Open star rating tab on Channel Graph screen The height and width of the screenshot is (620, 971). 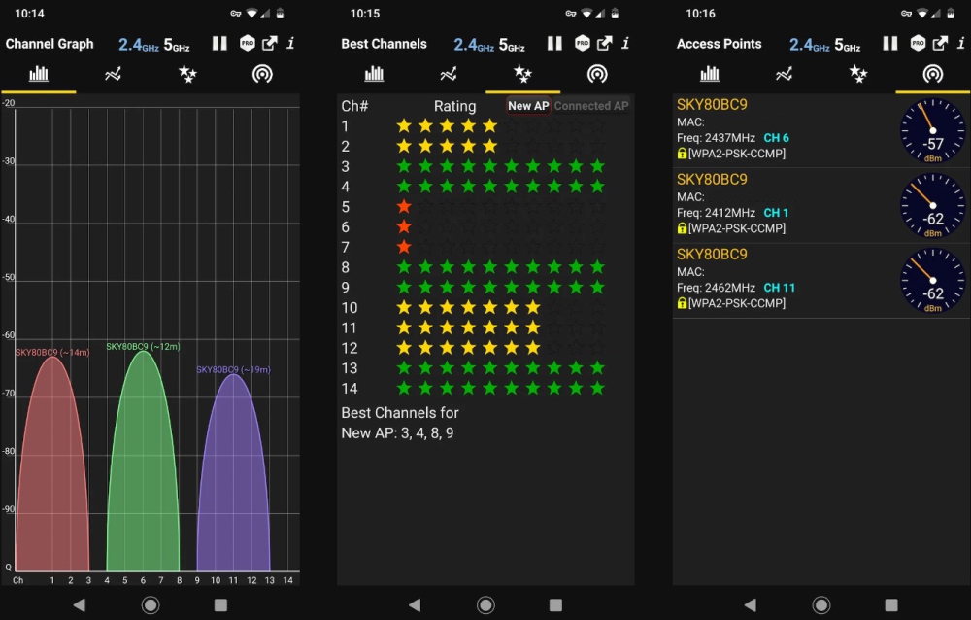187,74
